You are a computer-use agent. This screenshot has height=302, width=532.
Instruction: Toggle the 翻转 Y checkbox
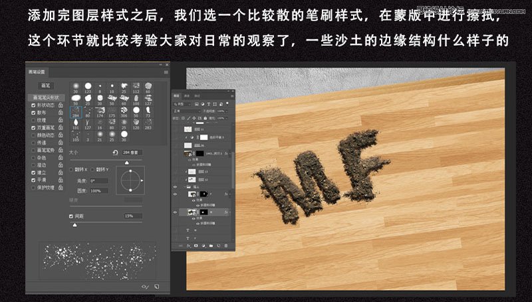coord(92,169)
